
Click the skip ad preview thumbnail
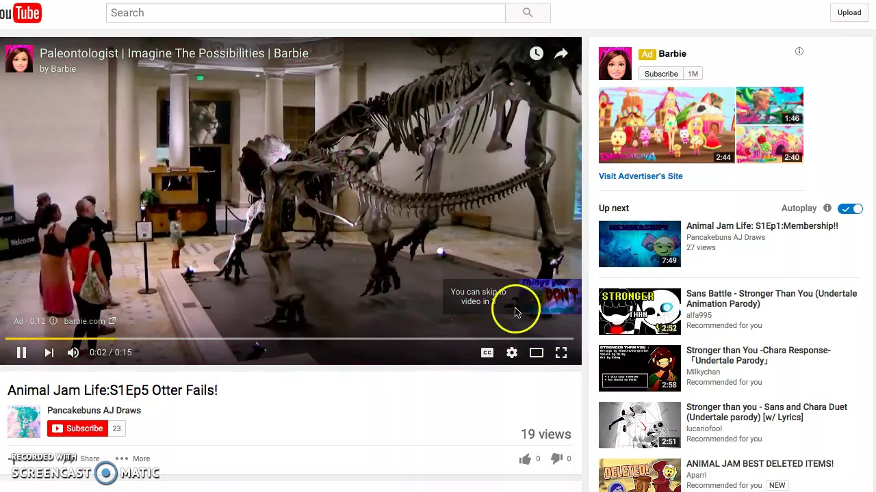550,297
